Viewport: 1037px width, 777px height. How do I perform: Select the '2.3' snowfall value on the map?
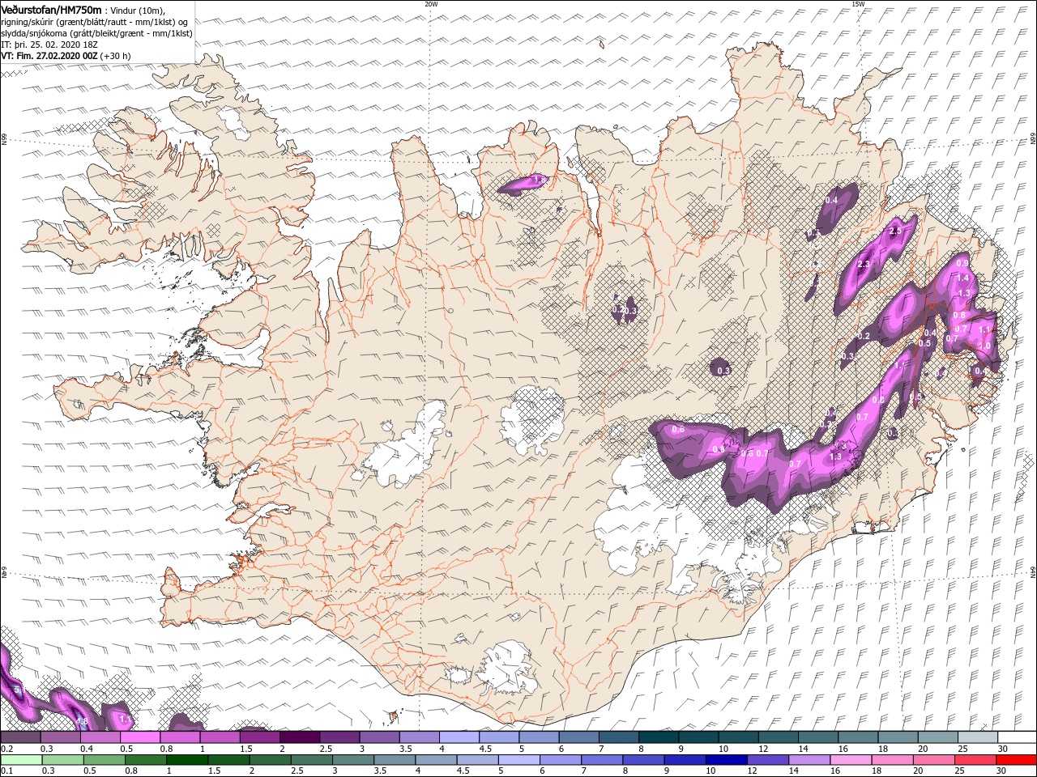(864, 265)
